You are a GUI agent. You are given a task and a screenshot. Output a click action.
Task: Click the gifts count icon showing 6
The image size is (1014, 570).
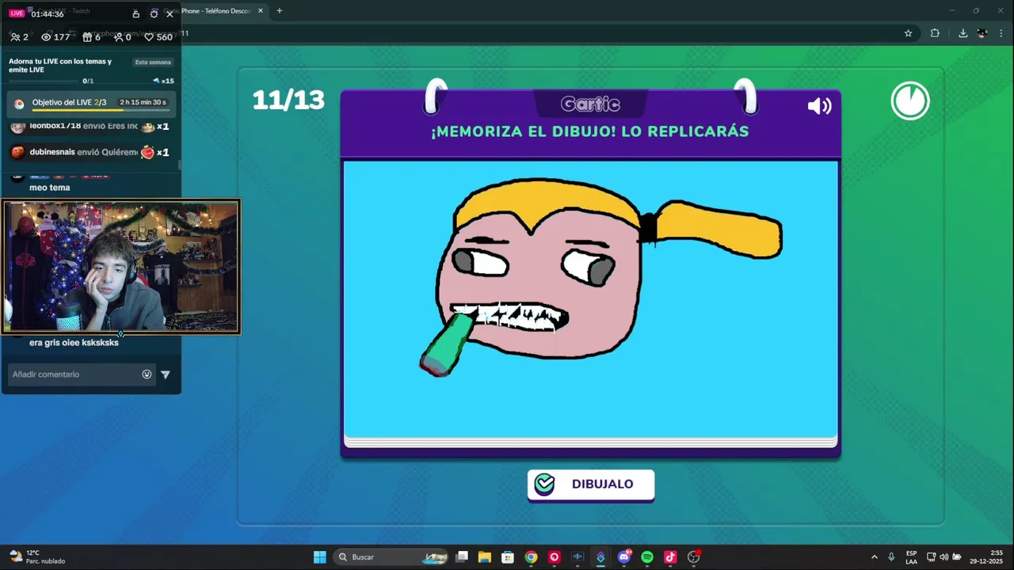[92, 37]
